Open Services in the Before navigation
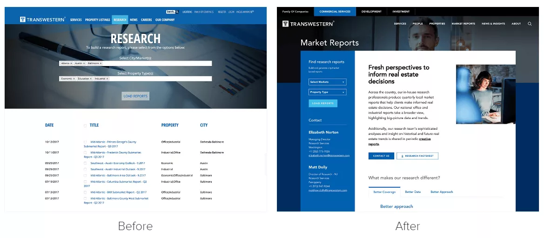Image resolution: width=545 pixels, height=238 pixels. coord(76,20)
